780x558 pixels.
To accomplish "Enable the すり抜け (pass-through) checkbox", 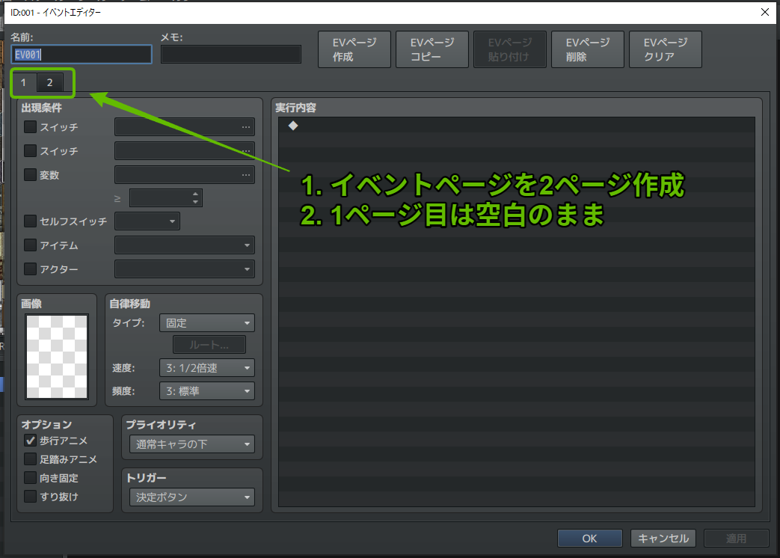I will 29,496.
